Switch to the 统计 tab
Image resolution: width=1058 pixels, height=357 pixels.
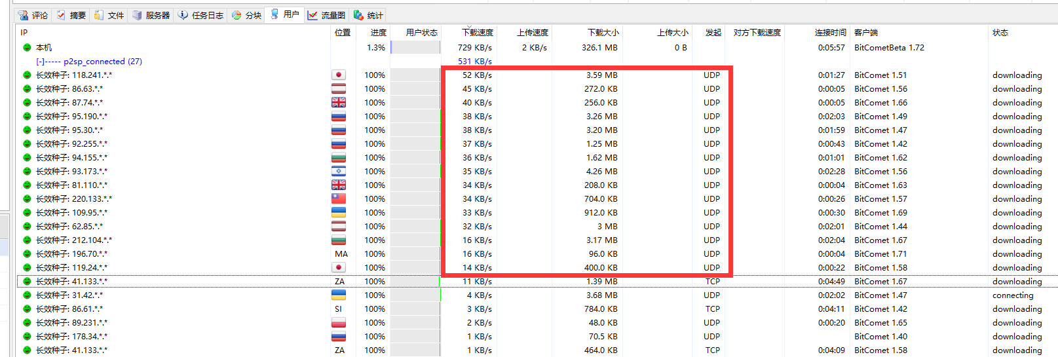tap(369, 15)
